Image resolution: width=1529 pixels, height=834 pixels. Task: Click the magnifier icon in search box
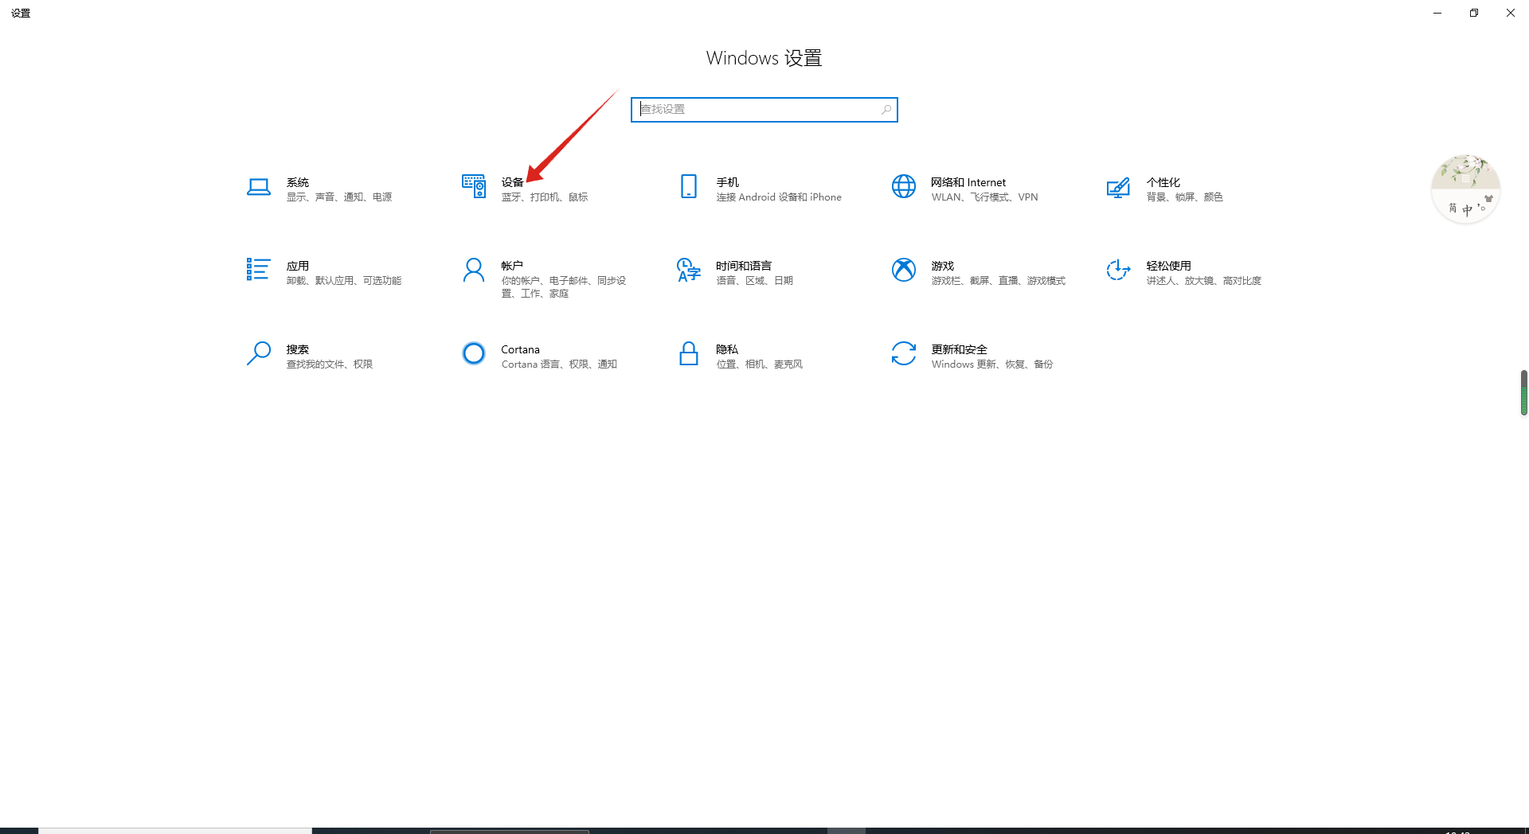tap(886, 110)
